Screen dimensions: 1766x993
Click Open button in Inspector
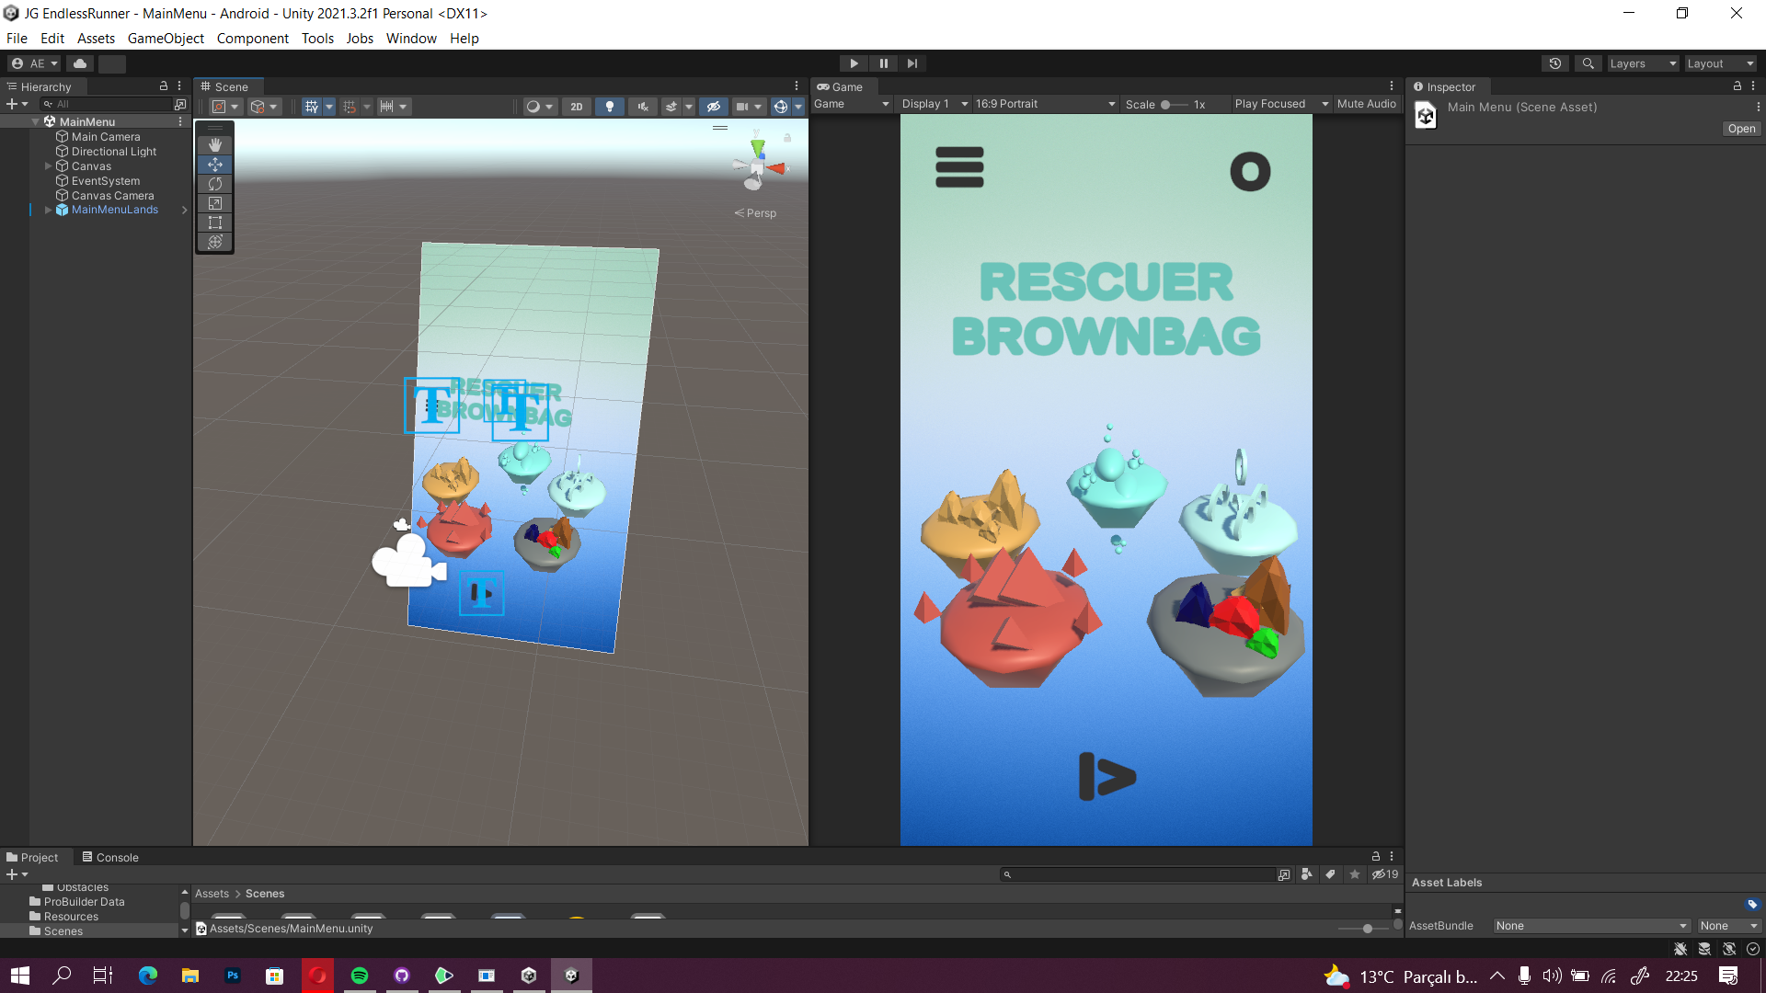[1740, 129]
